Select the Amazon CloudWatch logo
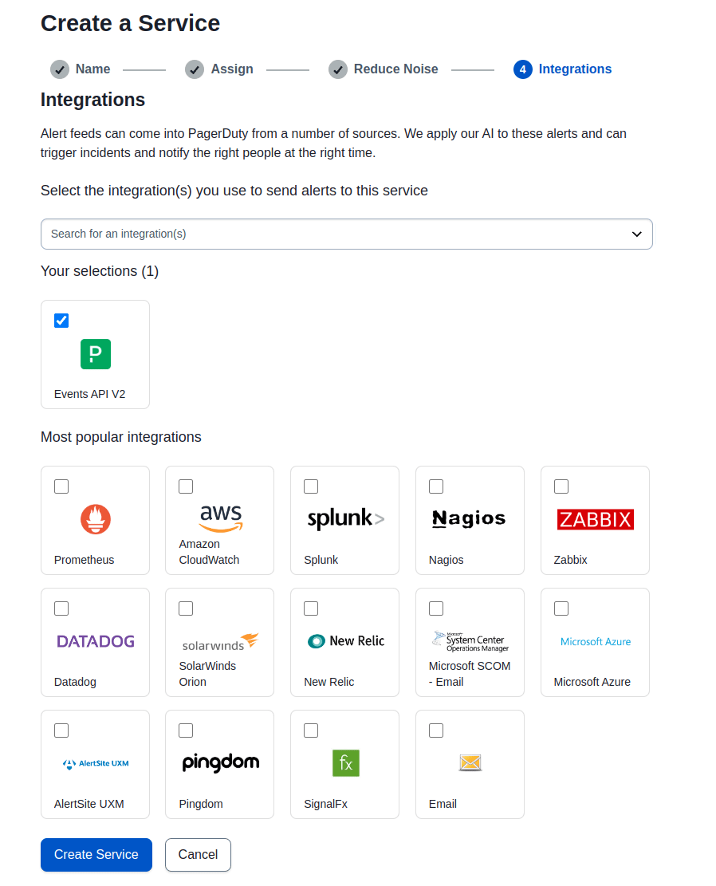 pyautogui.click(x=219, y=517)
